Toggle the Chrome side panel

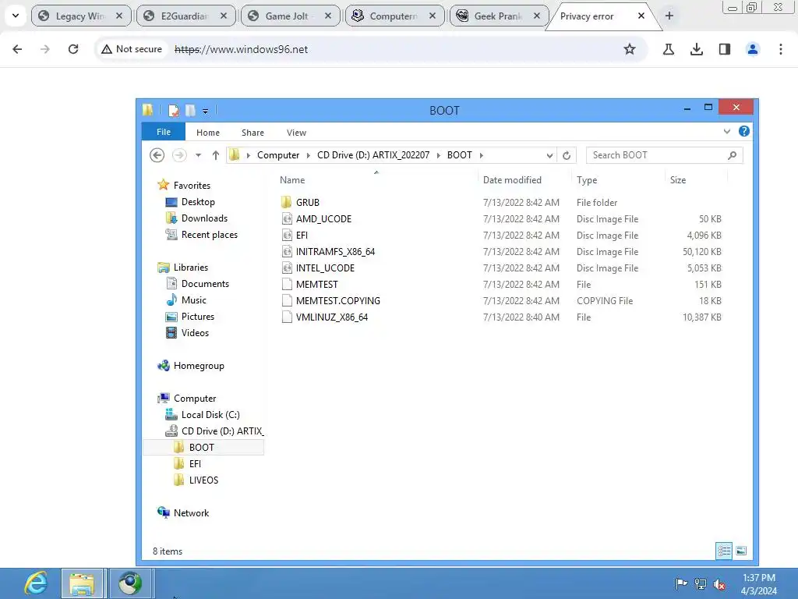click(724, 49)
